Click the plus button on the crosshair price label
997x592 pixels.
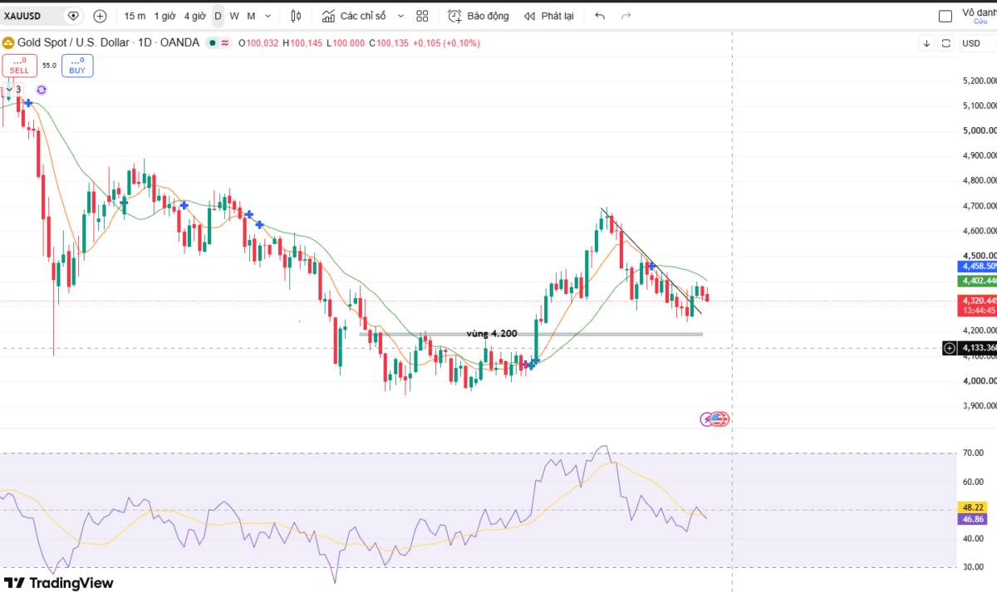950,348
